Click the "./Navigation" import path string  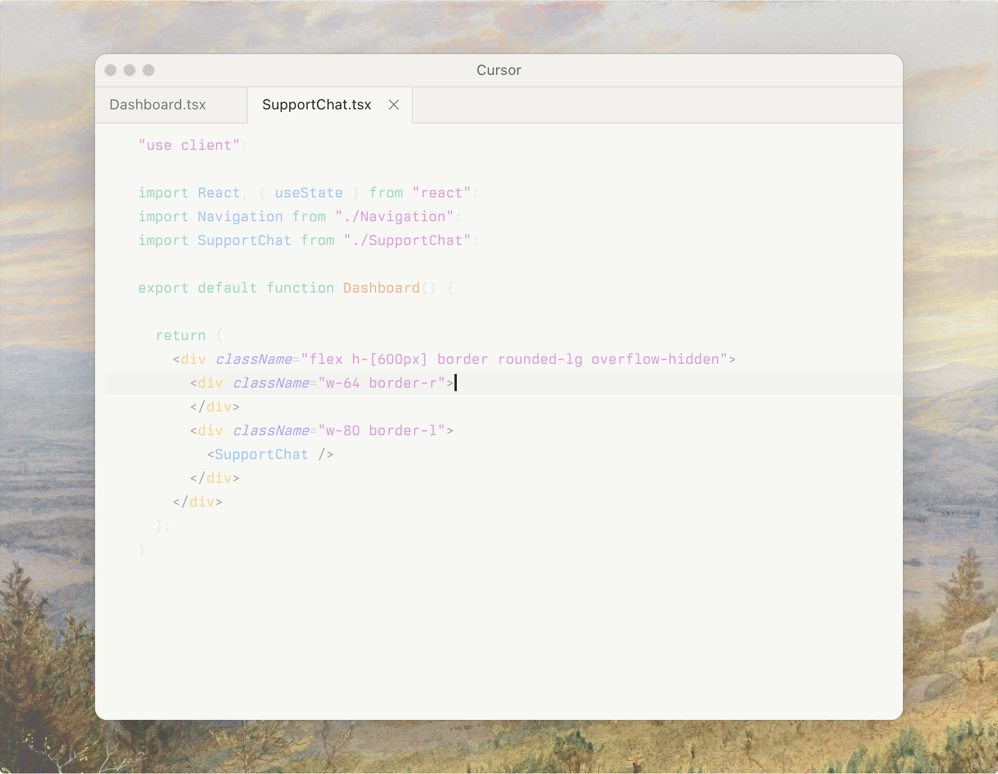pos(394,217)
